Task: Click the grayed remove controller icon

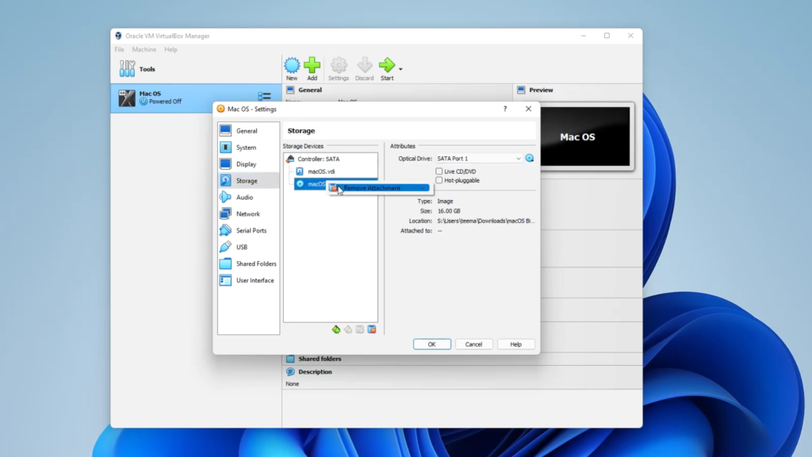Action: coord(348,329)
